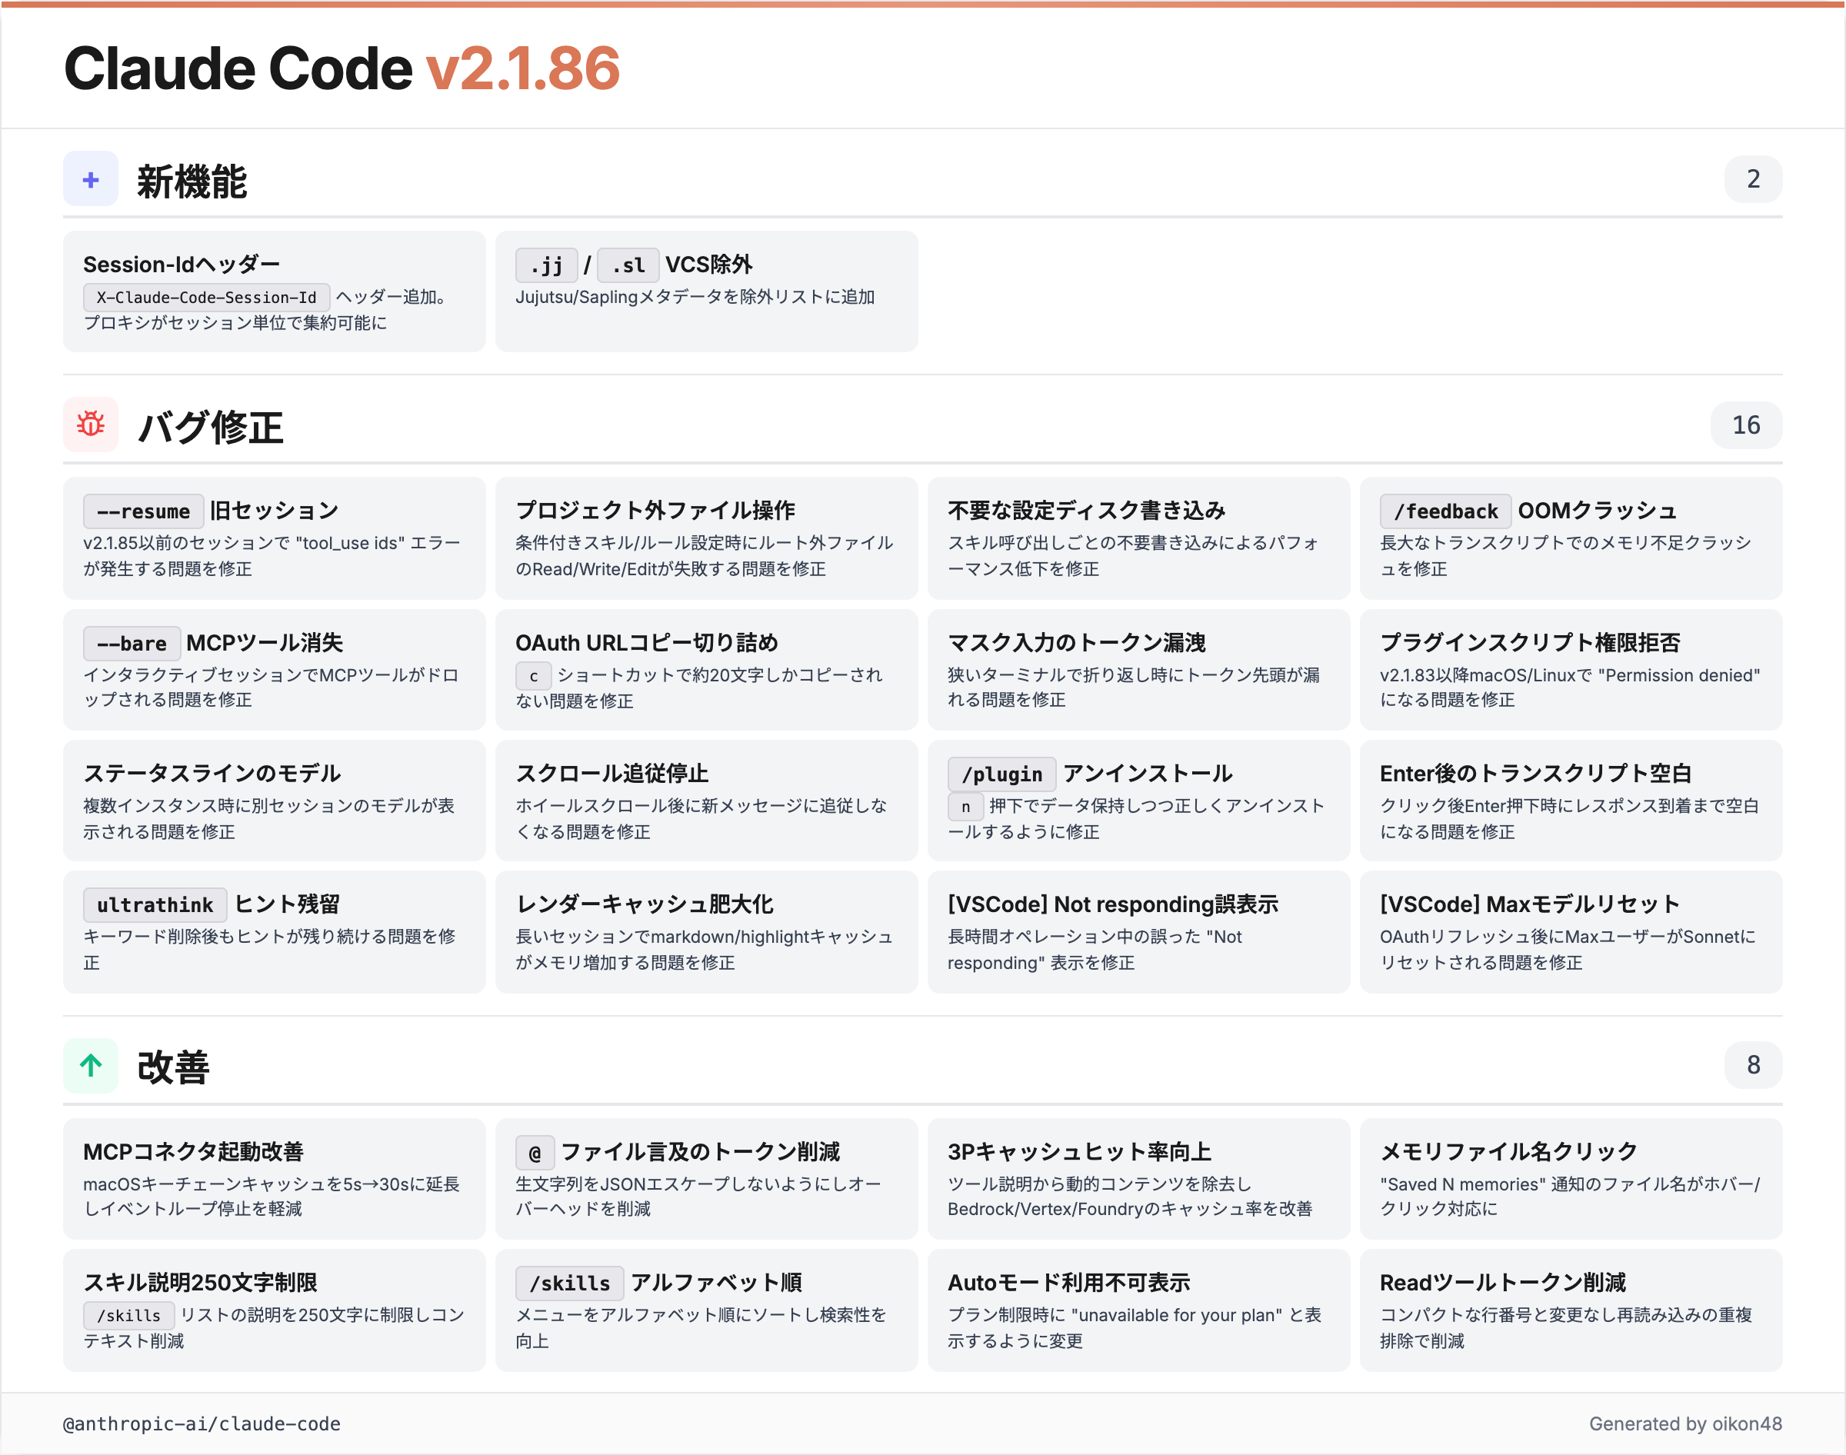Click the /feedback code tag
The height and width of the screenshot is (1455, 1846).
click(x=1444, y=511)
